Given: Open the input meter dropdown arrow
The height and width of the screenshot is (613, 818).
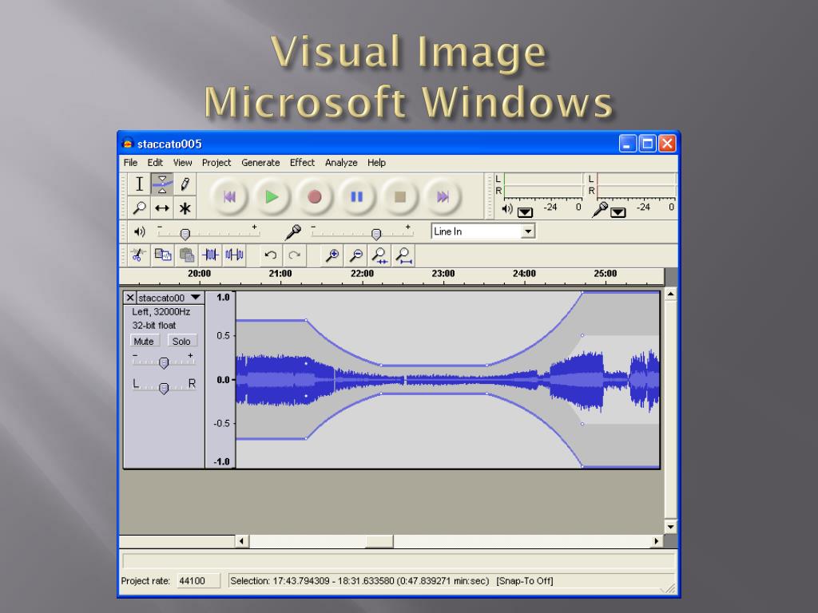Looking at the screenshot, I should [x=618, y=212].
